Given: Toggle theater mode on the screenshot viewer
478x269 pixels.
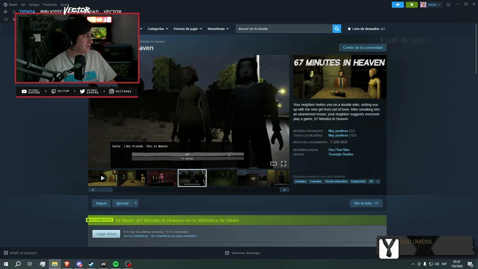Looking at the screenshot, I should [273, 164].
